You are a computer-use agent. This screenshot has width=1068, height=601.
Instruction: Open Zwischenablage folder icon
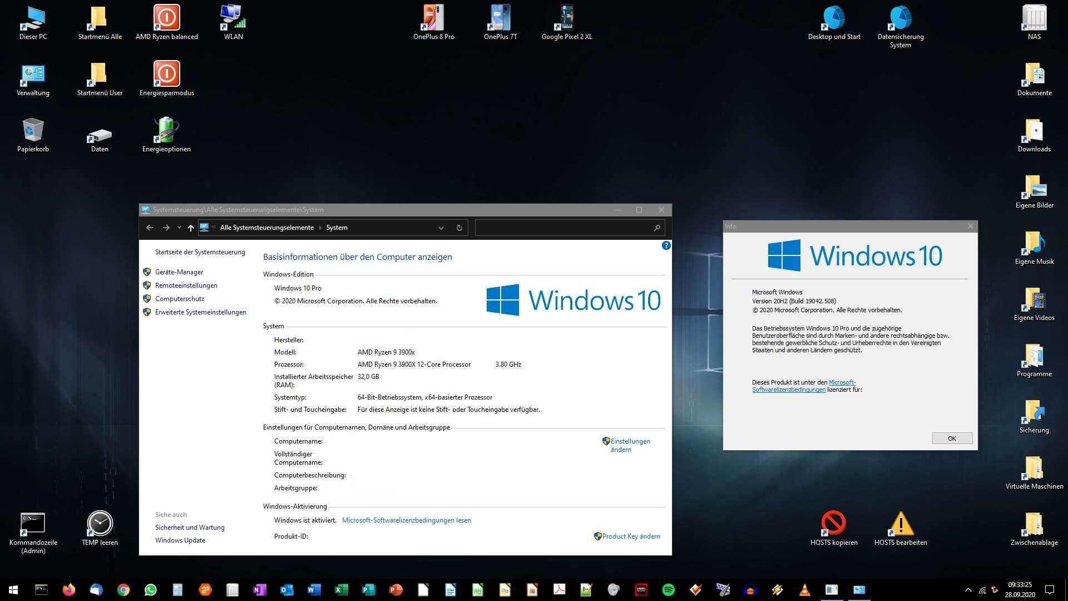tap(1034, 529)
